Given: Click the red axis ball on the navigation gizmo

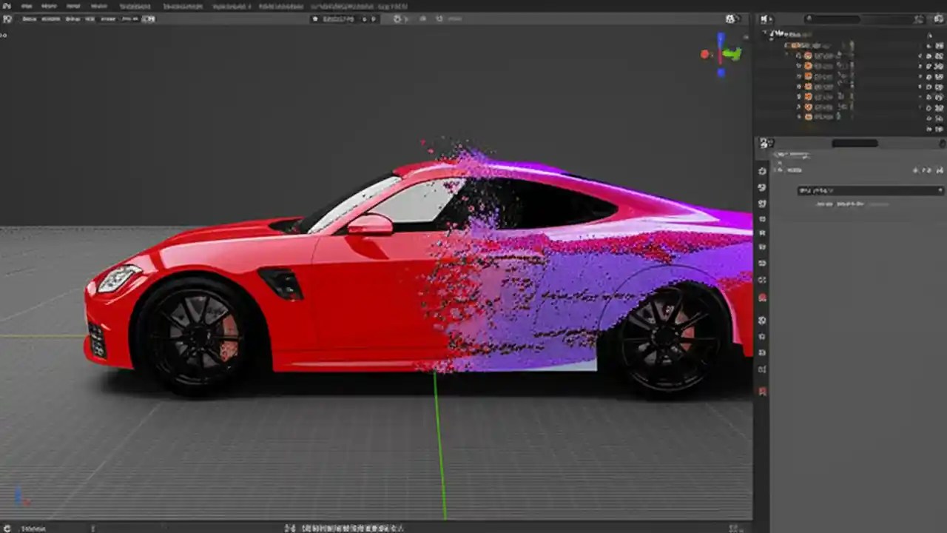Looking at the screenshot, I should (704, 53).
